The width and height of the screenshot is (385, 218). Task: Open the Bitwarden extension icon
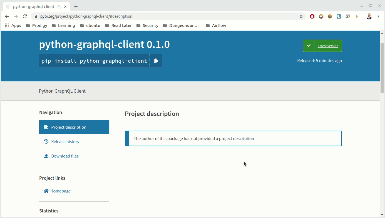point(339,16)
